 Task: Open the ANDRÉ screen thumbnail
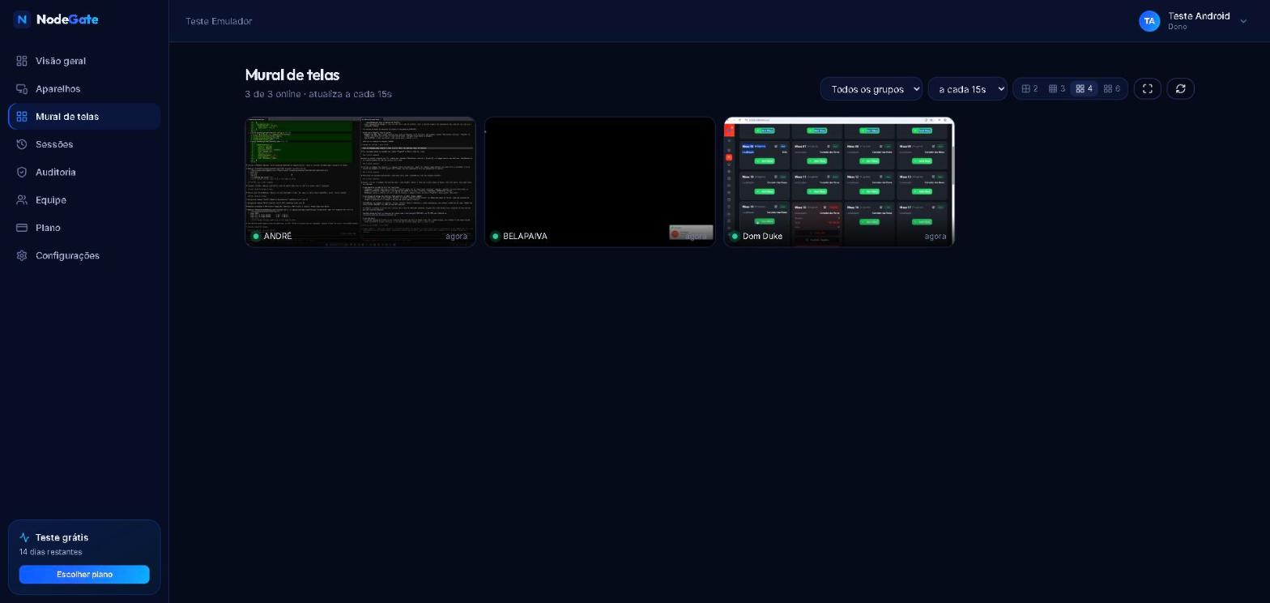tap(360, 182)
